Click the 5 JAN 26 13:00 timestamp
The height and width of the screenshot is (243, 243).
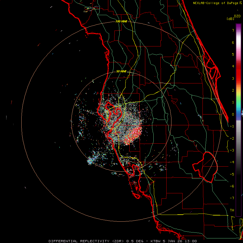point(180,241)
